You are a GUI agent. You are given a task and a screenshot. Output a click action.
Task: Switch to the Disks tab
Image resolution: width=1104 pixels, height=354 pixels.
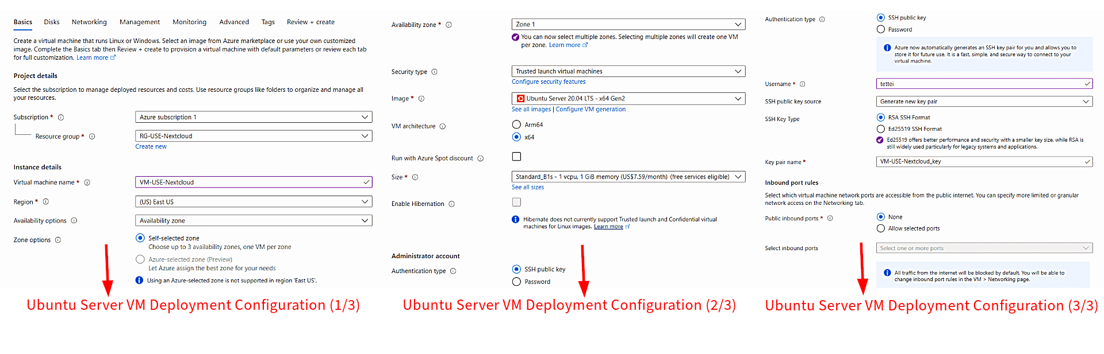[x=52, y=22]
